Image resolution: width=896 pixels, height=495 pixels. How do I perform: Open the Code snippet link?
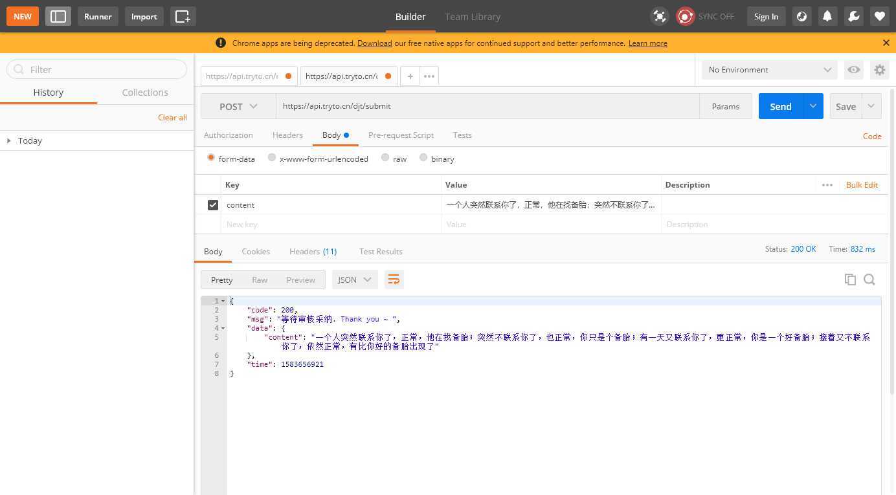pyautogui.click(x=872, y=136)
